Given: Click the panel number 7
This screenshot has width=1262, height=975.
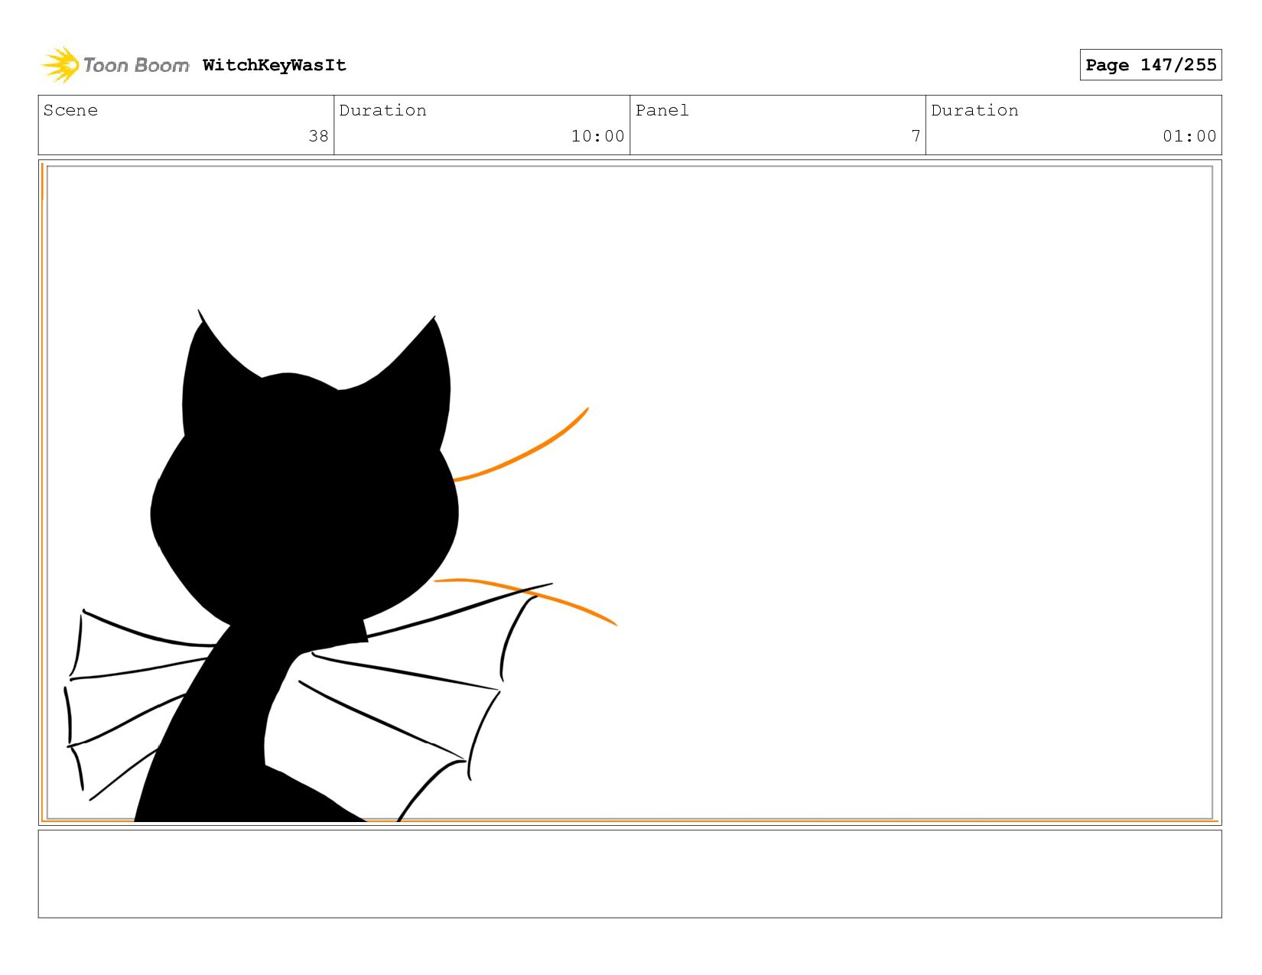Looking at the screenshot, I should pyautogui.click(x=916, y=136).
